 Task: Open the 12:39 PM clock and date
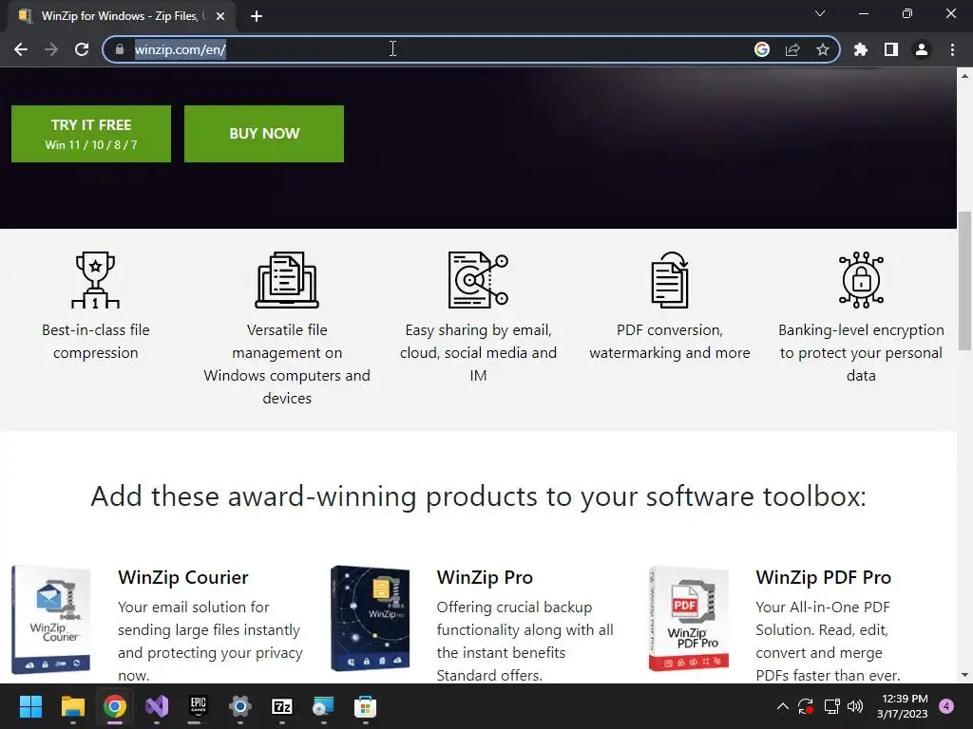tap(903, 706)
